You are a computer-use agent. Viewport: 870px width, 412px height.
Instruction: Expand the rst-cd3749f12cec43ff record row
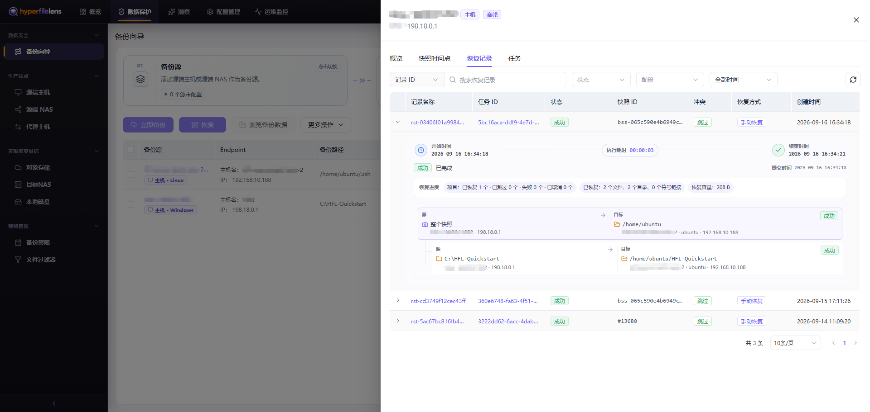398,300
